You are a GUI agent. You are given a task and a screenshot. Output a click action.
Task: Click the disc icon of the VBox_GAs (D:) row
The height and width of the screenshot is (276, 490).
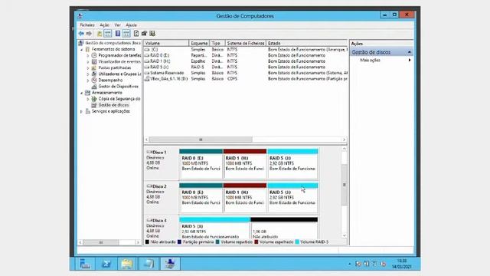[x=147, y=79]
